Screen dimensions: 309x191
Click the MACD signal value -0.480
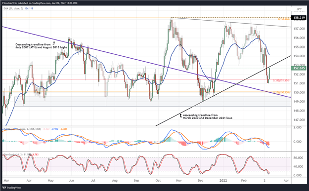click(x=63, y=129)
